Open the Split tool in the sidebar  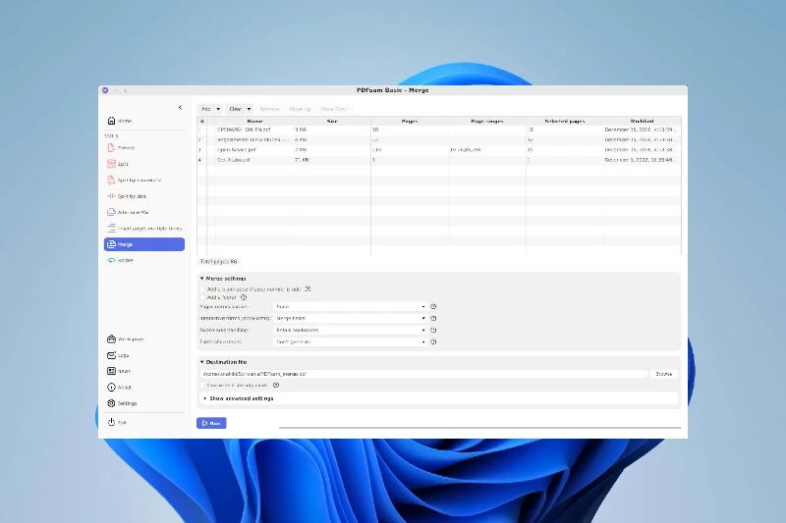pyautogui.click(x=143, y=164)
